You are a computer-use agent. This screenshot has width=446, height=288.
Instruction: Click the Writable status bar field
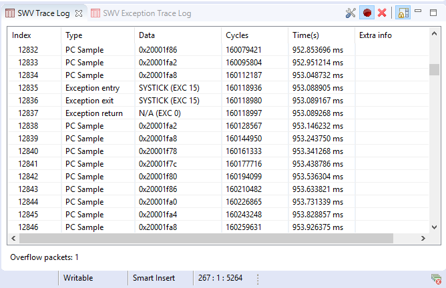pos(79,278)
